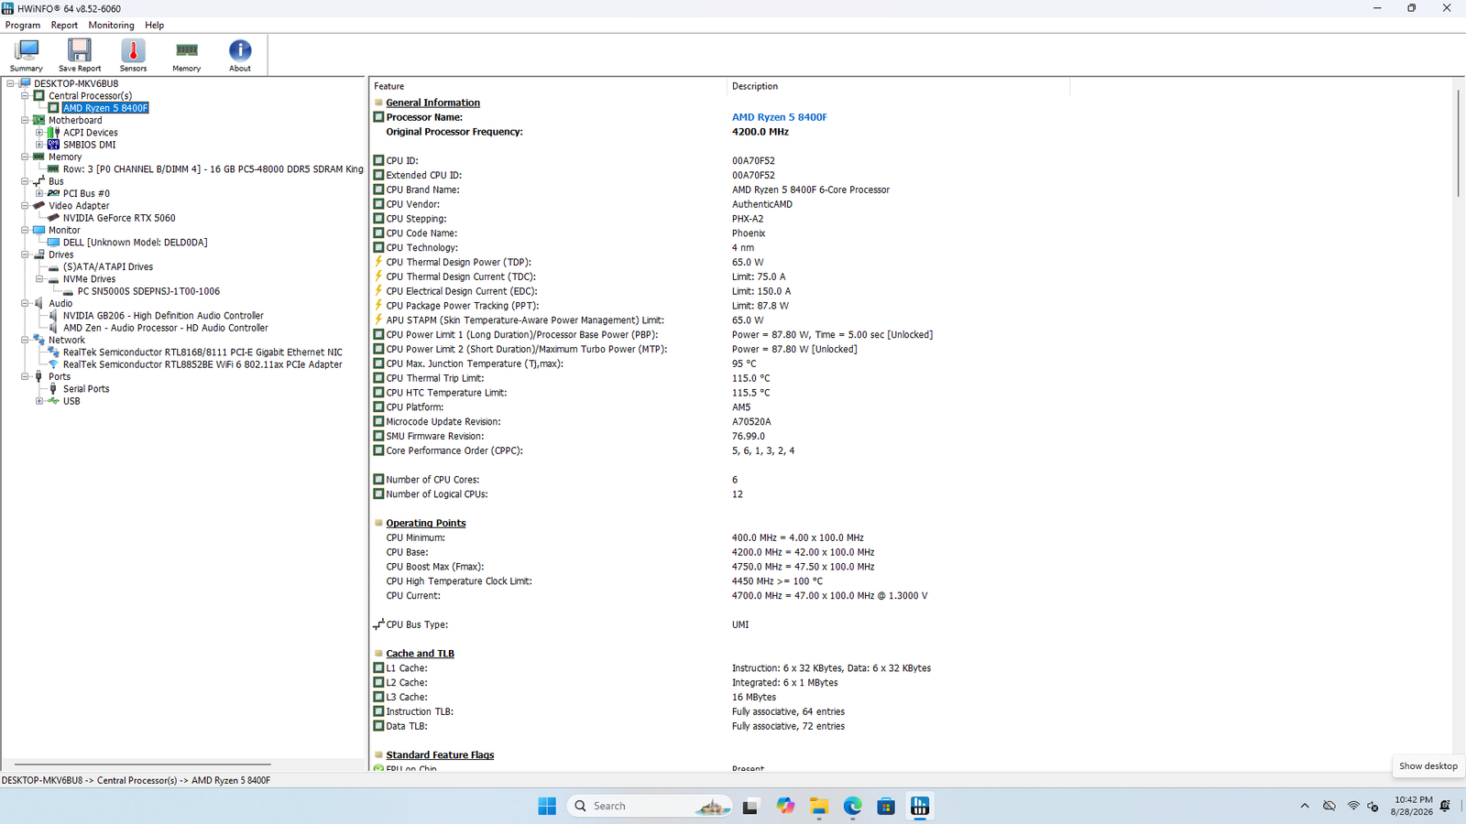Select the RealTek RTL8852BE WiFi 6 adapter

click(x=202, y=364)
